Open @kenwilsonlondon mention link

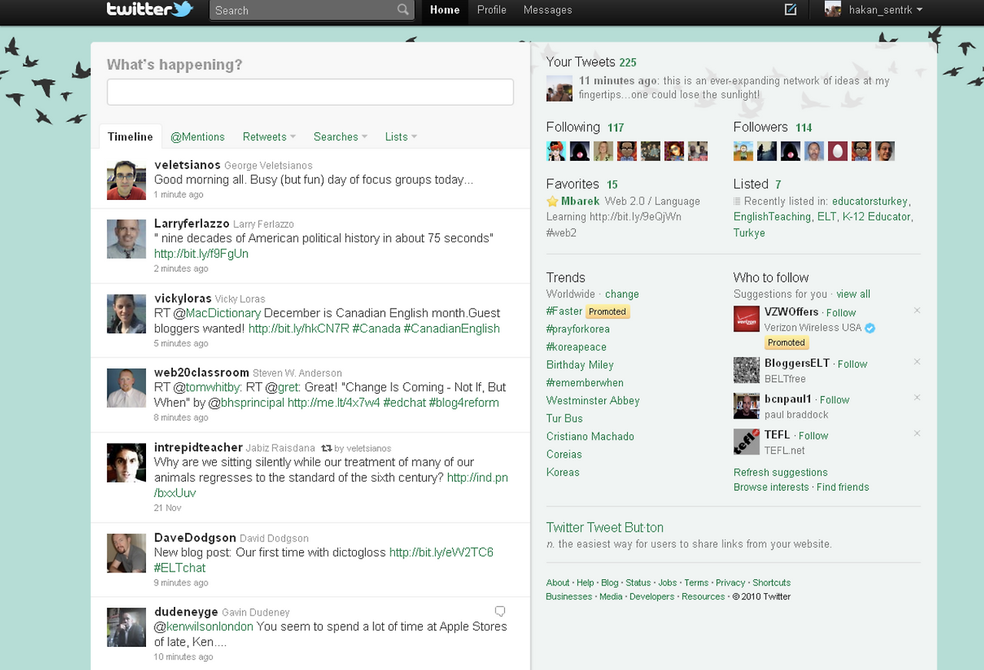(204, 627)
